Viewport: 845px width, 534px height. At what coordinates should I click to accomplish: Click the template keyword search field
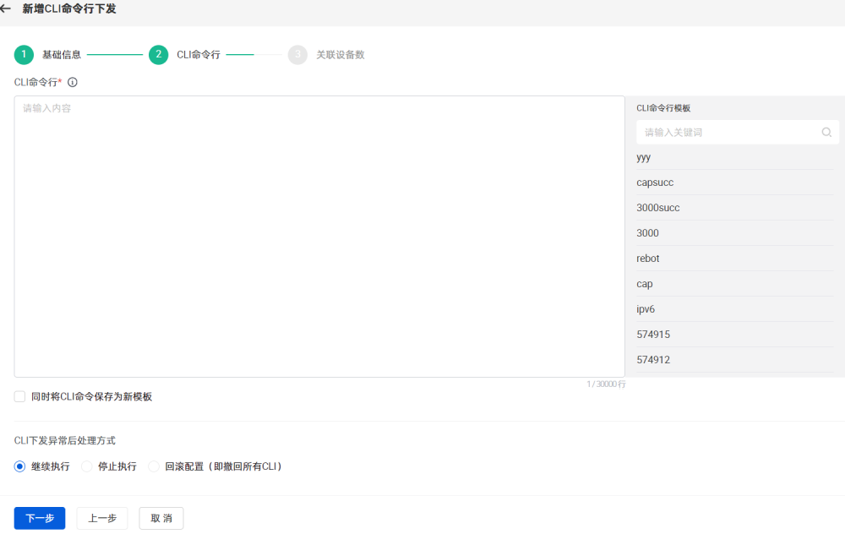(x=728, y=133)
